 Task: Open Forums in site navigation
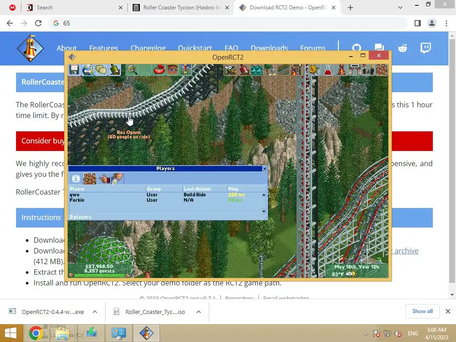(x=313, y=48)
